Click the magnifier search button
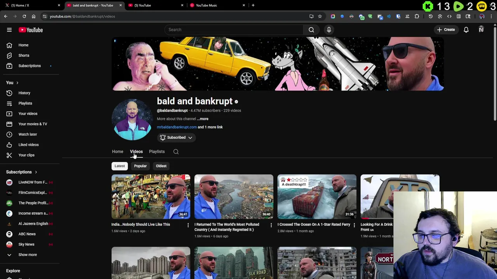 tap(311, 29)
